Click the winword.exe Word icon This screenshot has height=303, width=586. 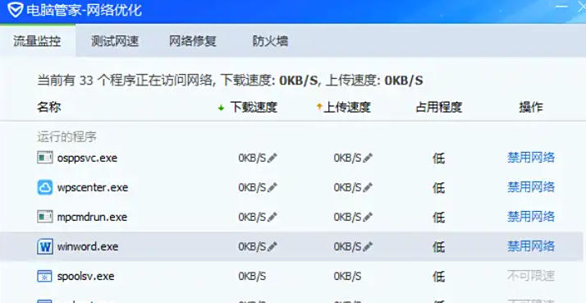tap(45, 246)
